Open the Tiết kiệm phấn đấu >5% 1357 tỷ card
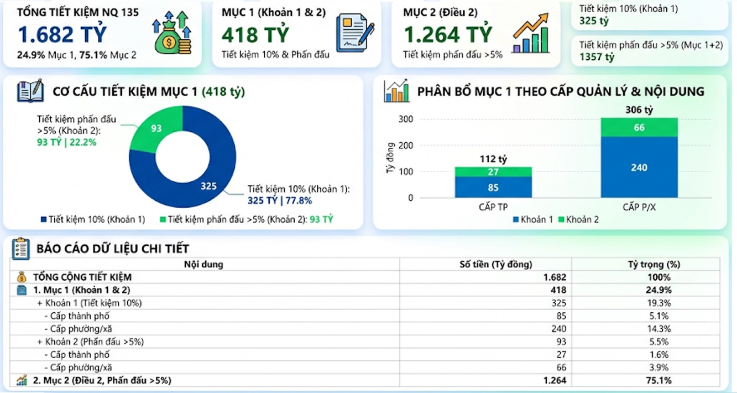The image size is (737, 393). (x=650, y=51)
